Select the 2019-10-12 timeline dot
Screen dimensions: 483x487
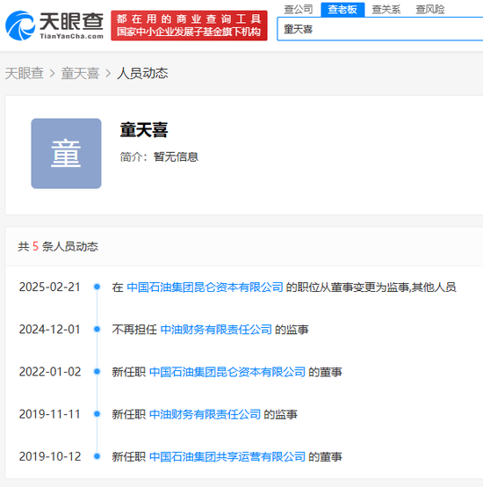click(x=97, y=456)
